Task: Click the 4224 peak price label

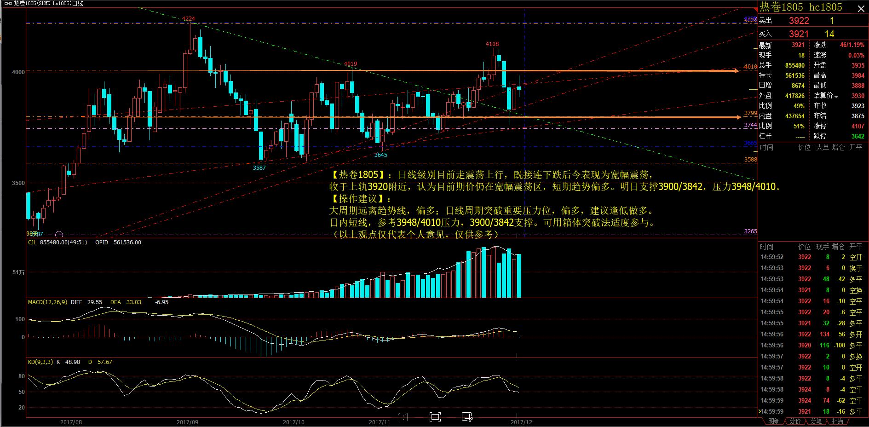Action: pos(189,19)
